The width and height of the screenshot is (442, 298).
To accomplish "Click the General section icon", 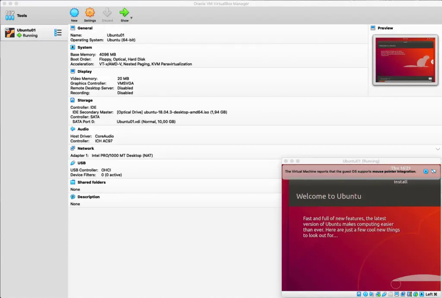I will pos(73,28).
